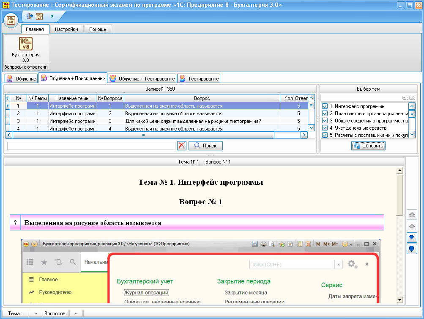Click the exit door icon in quick toolbar
This screenshot has height=319, width=424.
click(30, 17)
